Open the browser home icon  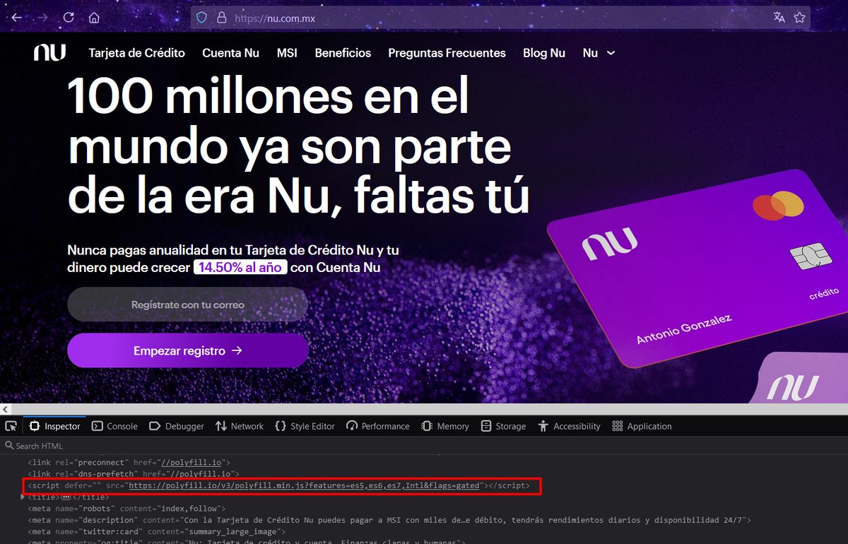[94, 18]
